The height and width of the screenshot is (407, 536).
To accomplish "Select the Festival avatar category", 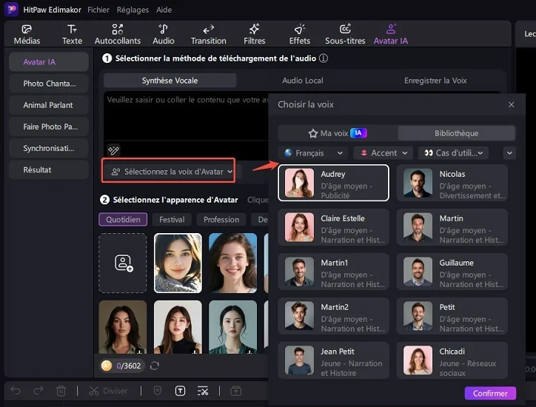I will pyautogui.click(x=172, y=220).
